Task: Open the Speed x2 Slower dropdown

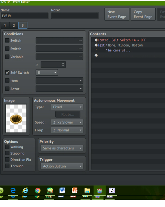Action: point(67,122)
